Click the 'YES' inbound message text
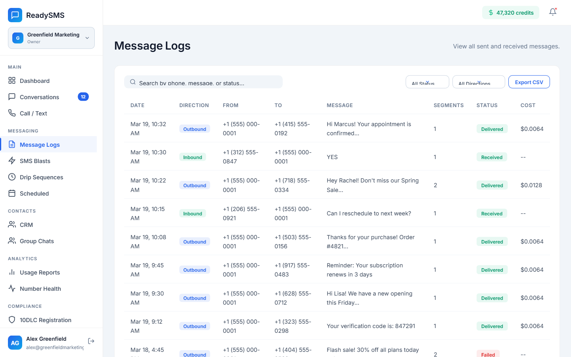 point(332,157)
